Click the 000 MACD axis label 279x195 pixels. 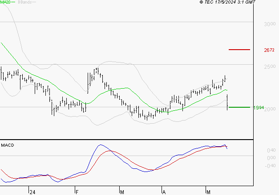tap(271, 158)
